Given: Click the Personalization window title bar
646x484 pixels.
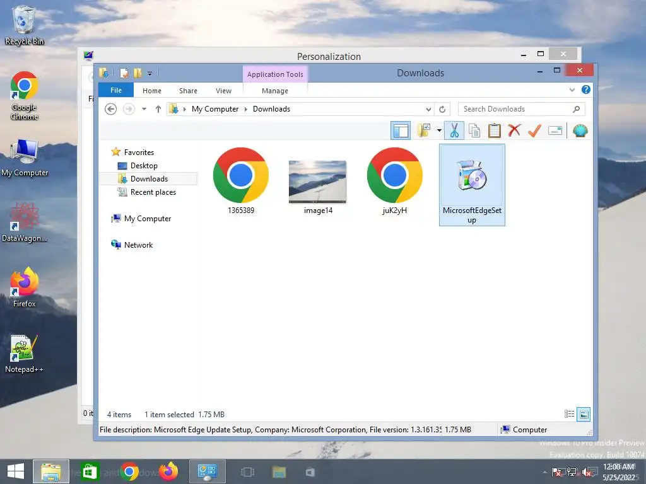Looking at the screenshot, I should pos(329,56).
